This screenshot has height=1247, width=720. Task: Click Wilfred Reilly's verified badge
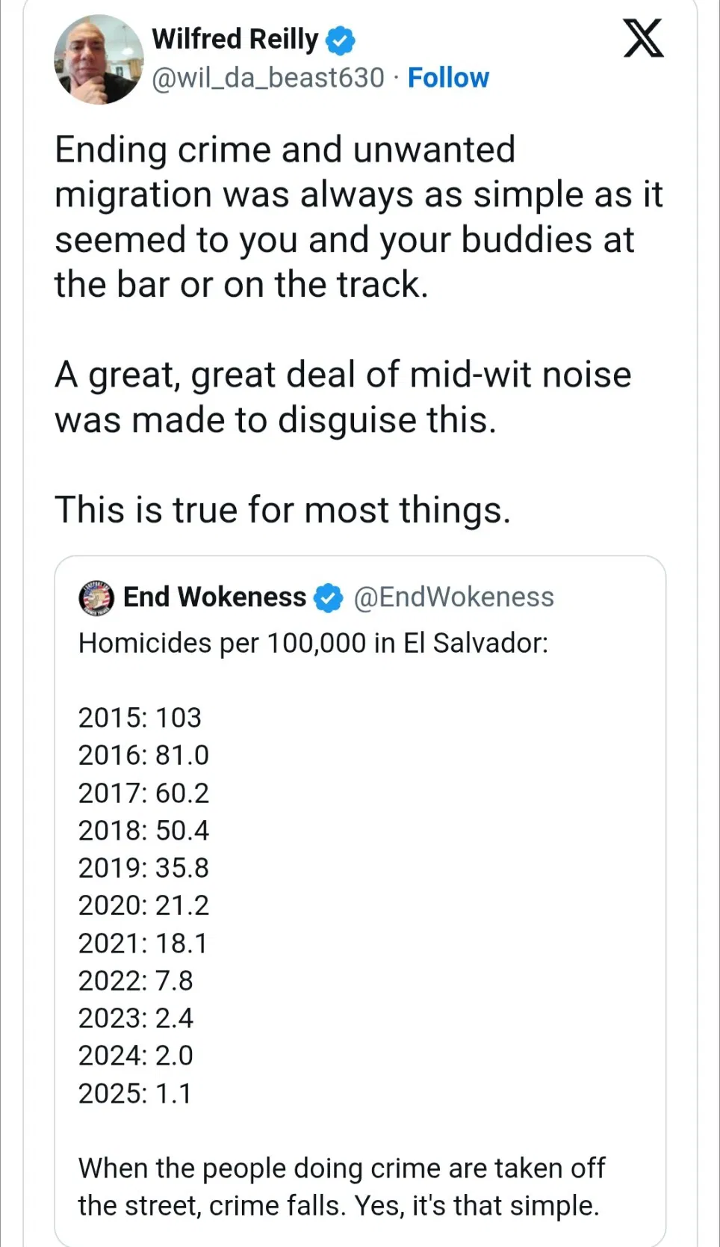click(x=341, y=40)
